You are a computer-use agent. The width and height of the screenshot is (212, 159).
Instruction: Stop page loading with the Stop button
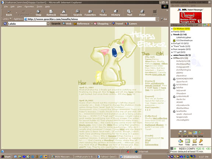click(38, 13)
